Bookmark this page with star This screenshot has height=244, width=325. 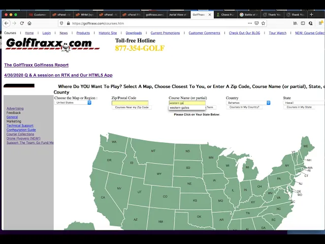263,23
